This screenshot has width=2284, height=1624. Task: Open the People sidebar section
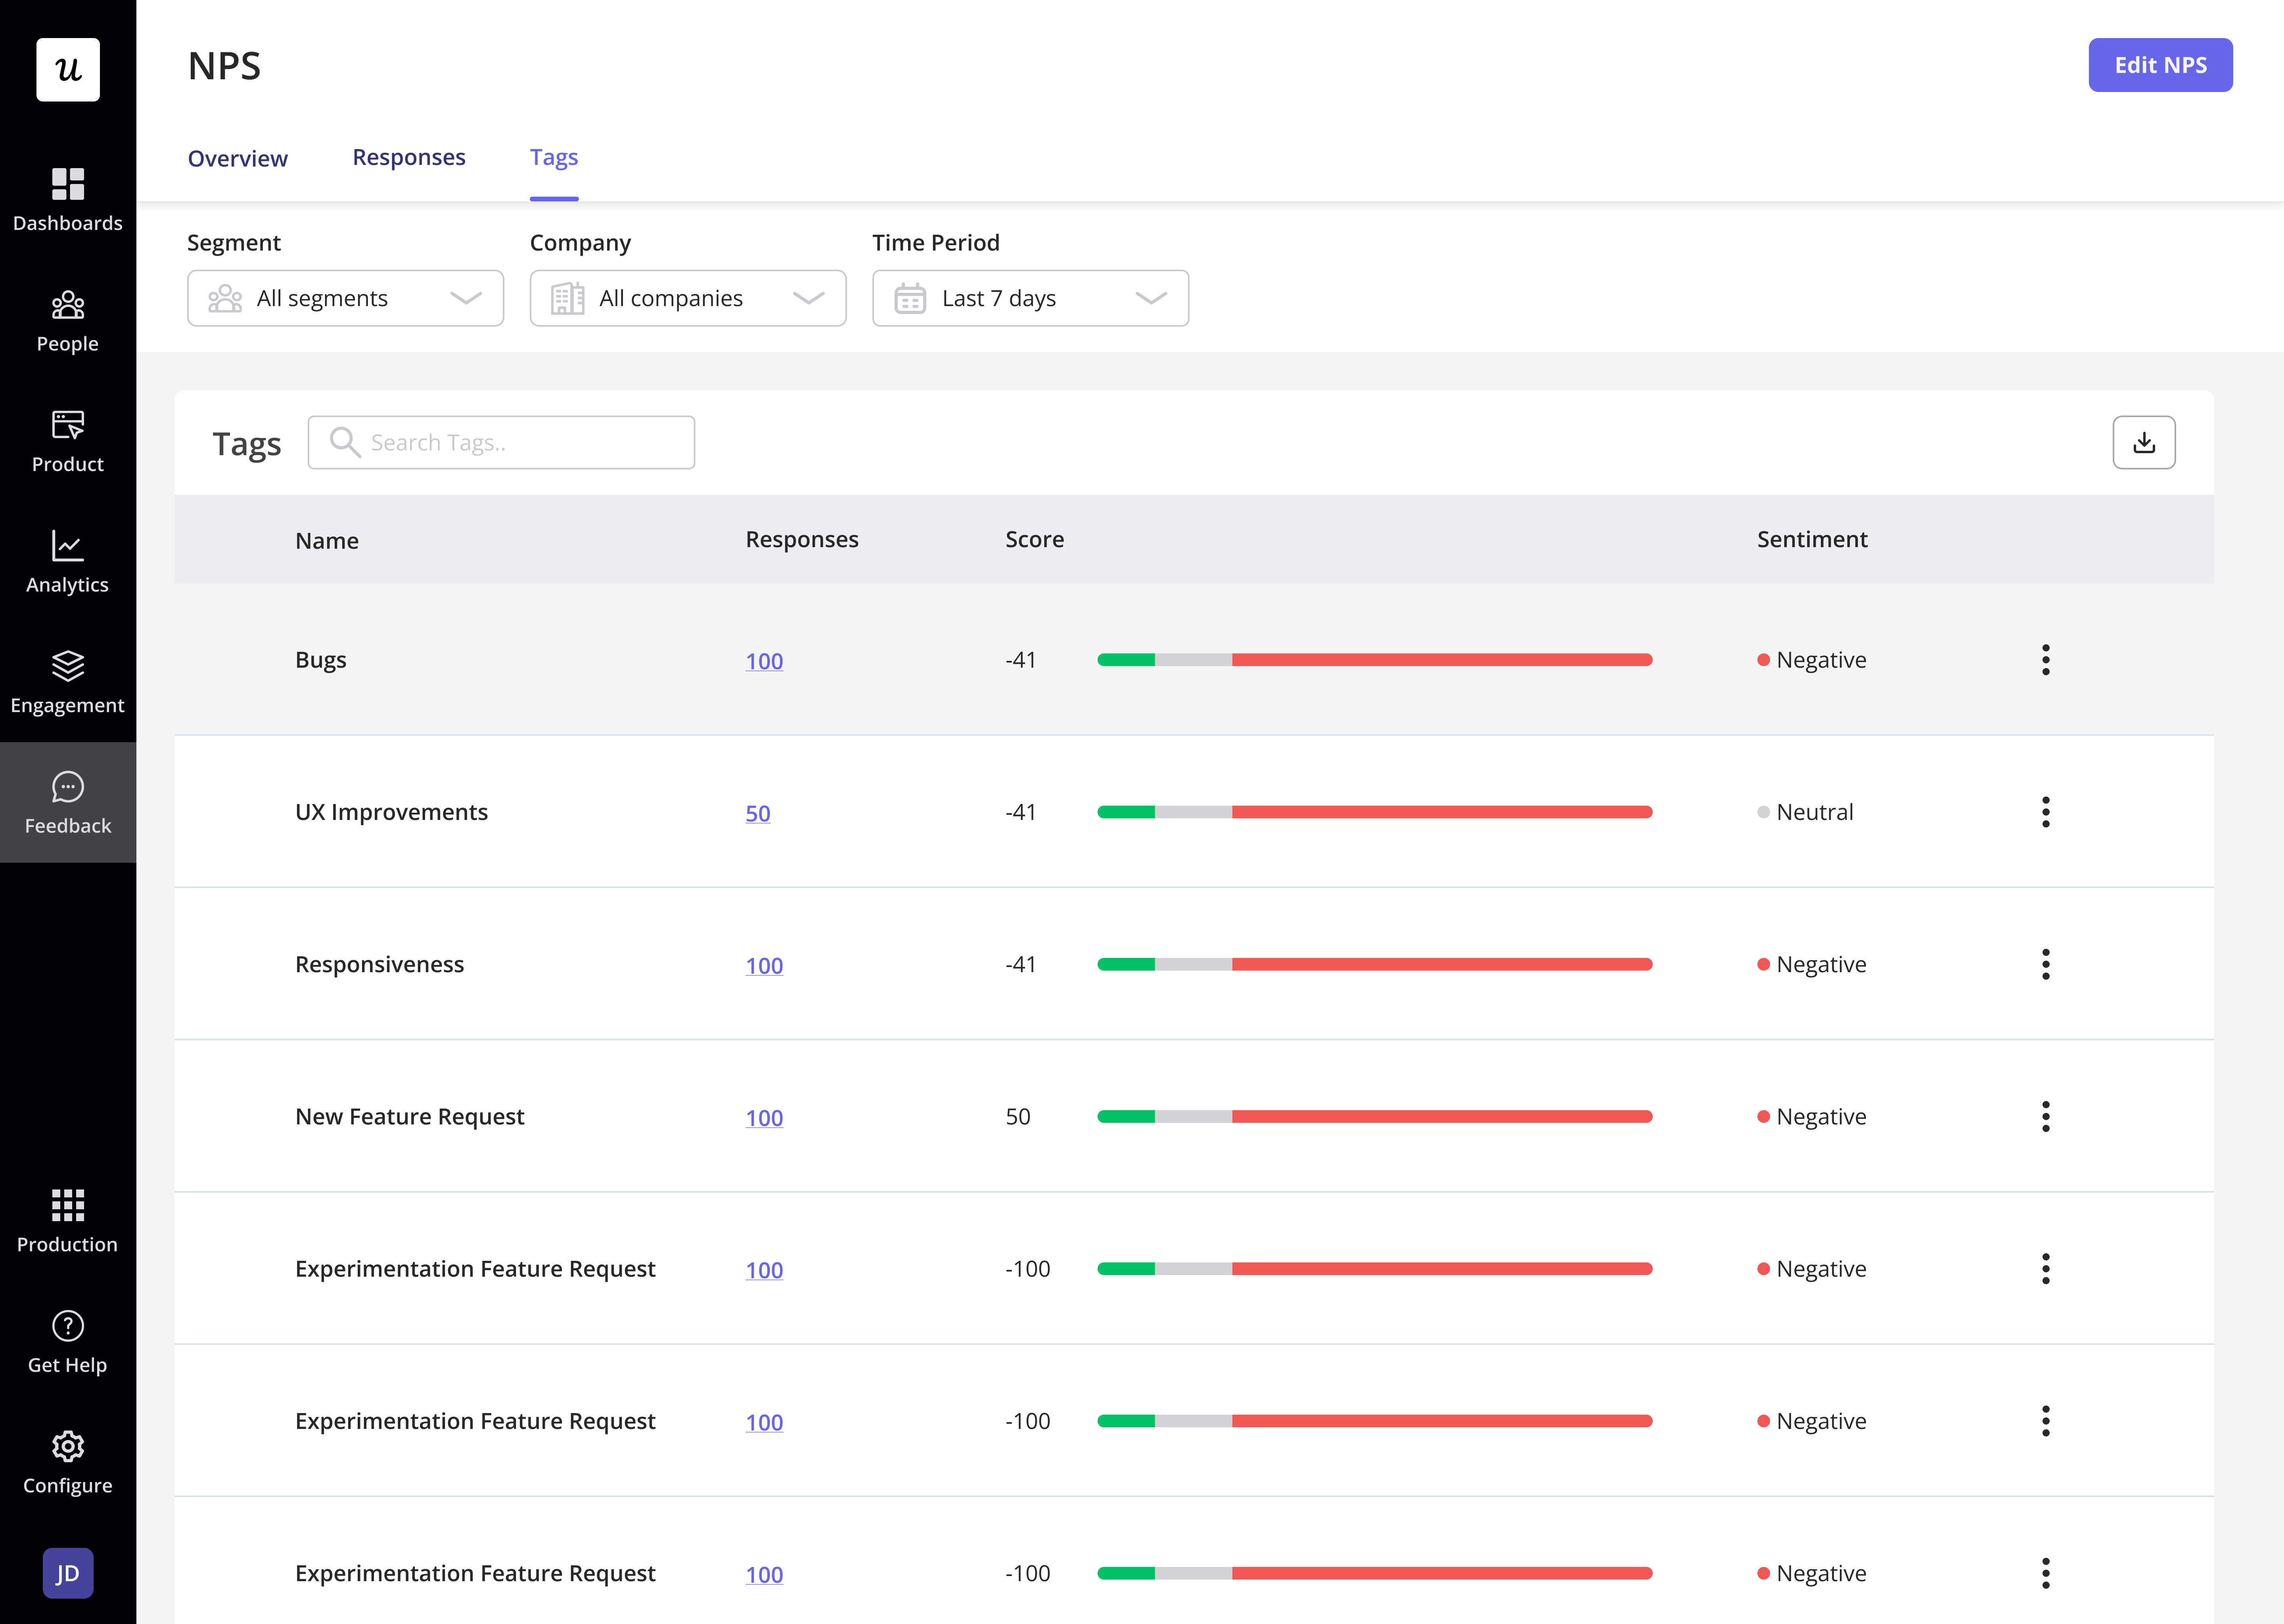click(x=68, y=321)
